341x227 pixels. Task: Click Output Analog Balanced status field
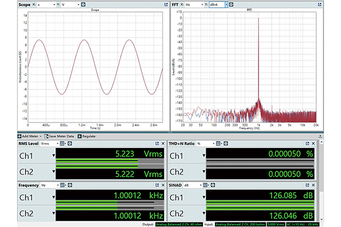coord(179,224)
